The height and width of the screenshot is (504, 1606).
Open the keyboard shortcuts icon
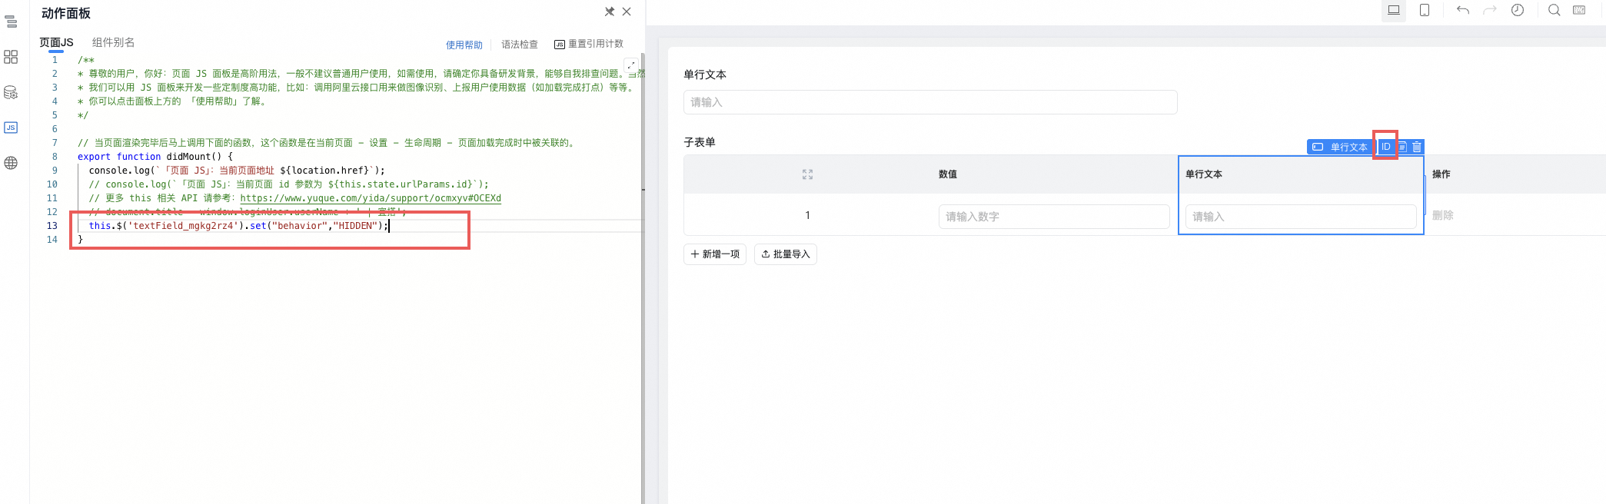pos(1579,10)
